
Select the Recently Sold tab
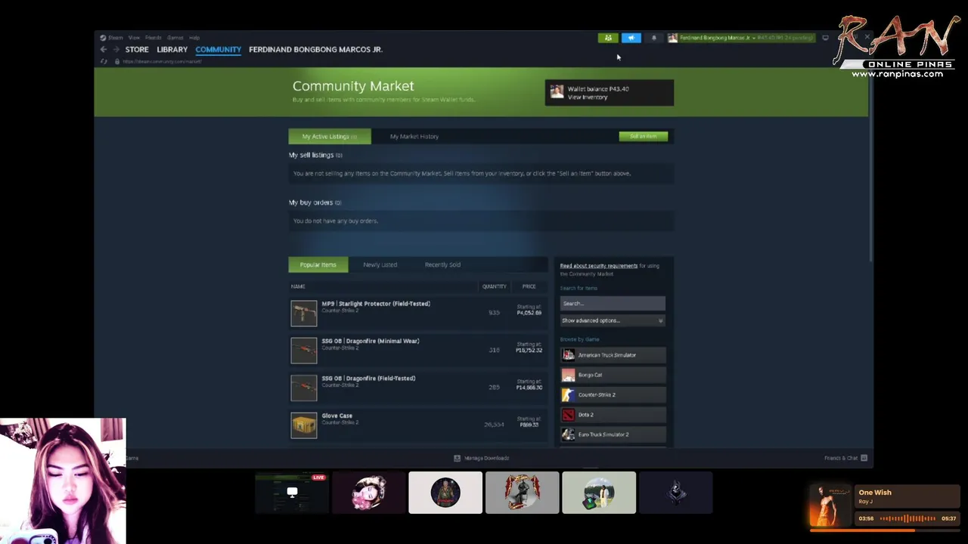point(442,264)
